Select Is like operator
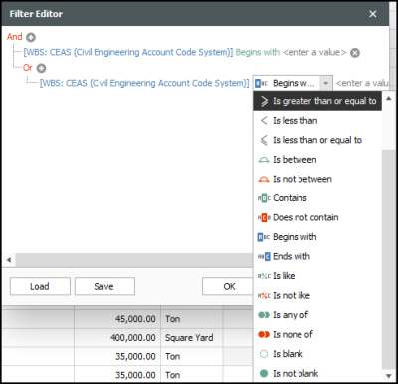Screen dimensions: 398x384 click(317, 276)
